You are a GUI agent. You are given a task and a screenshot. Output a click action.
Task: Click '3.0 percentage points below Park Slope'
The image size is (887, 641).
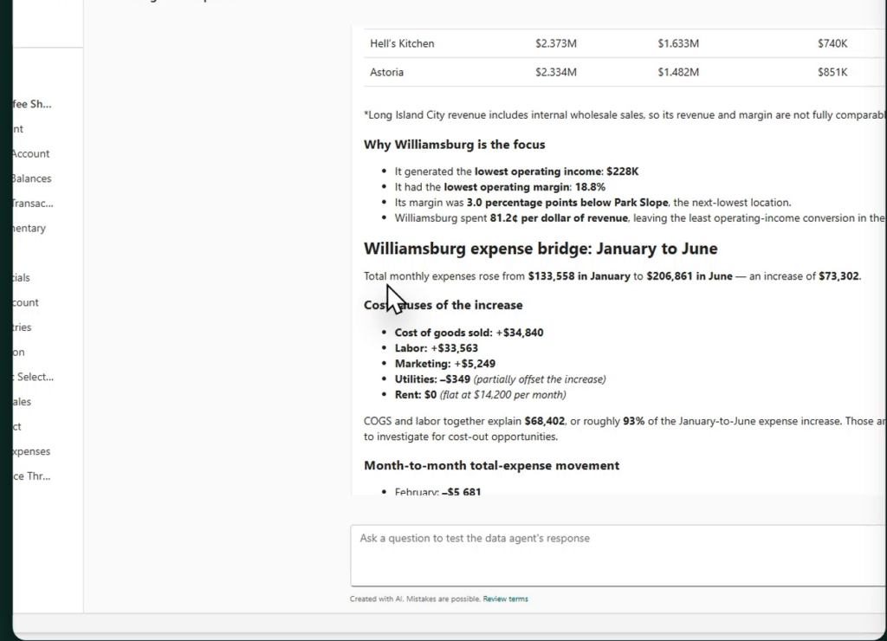pyautogui.click(x=567, y=203)
